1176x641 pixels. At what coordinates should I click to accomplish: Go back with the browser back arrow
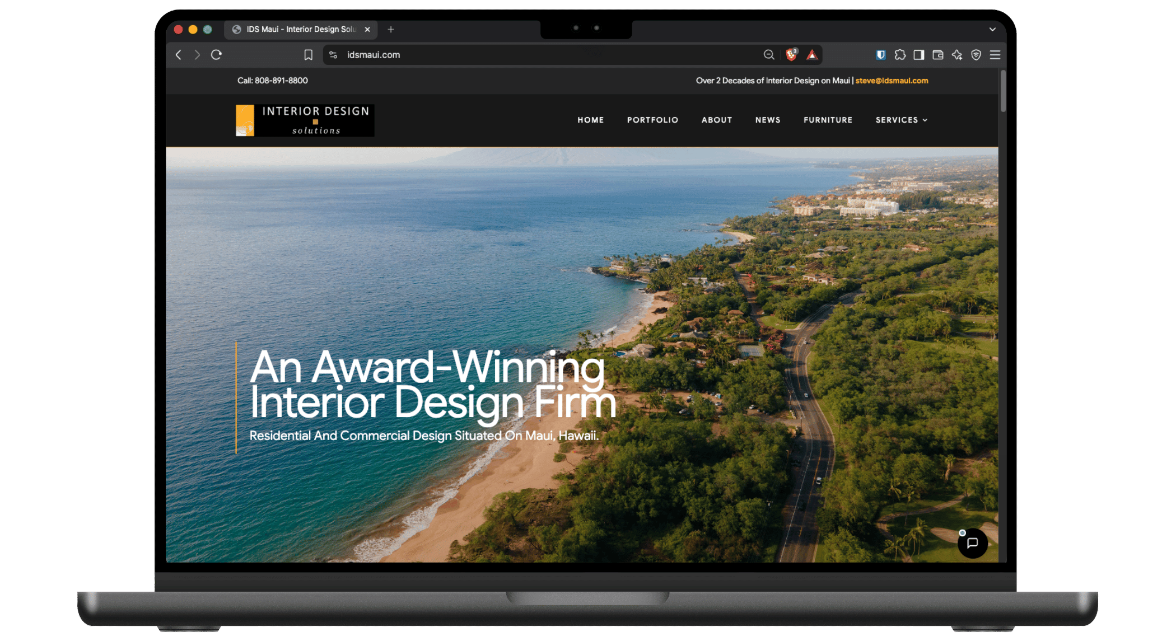[x=179, y=55]
